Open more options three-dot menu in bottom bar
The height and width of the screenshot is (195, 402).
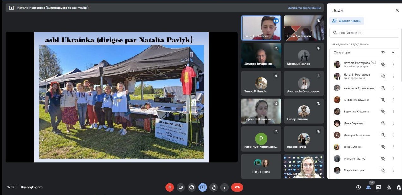[225, 187]
